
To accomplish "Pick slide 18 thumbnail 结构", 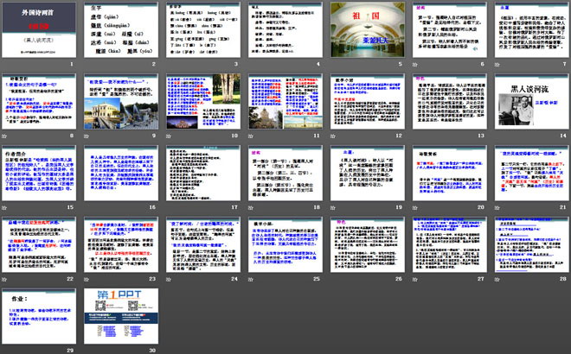I will click(285, 173).
